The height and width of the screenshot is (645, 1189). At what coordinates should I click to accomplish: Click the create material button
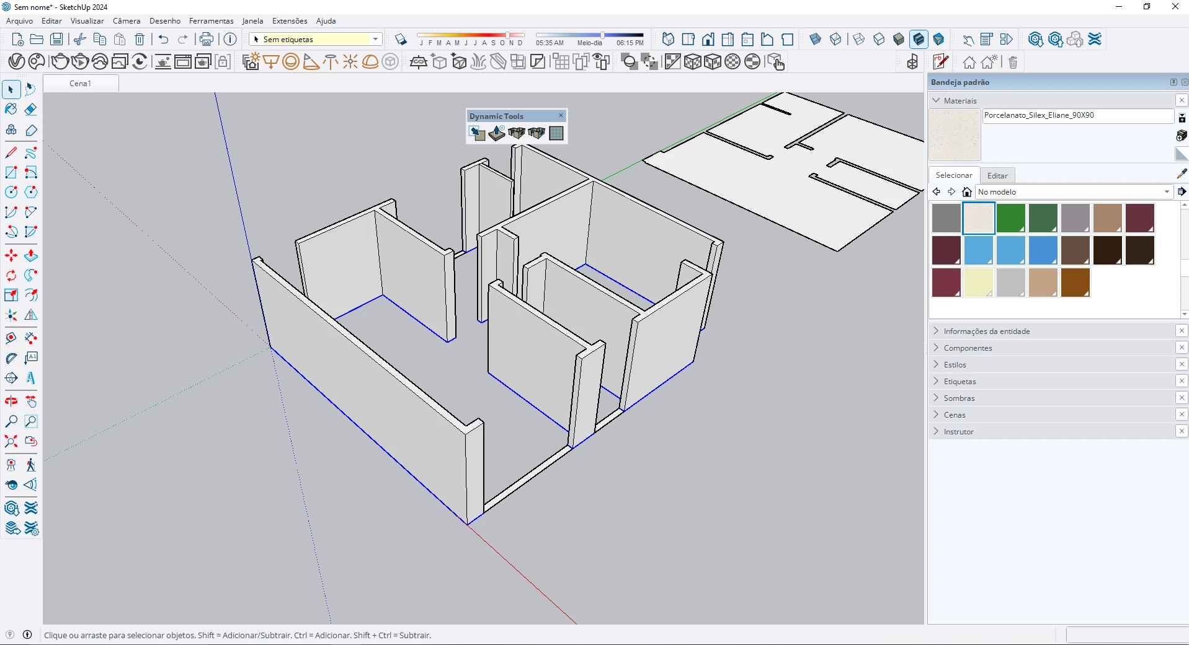click(1182, 135)
